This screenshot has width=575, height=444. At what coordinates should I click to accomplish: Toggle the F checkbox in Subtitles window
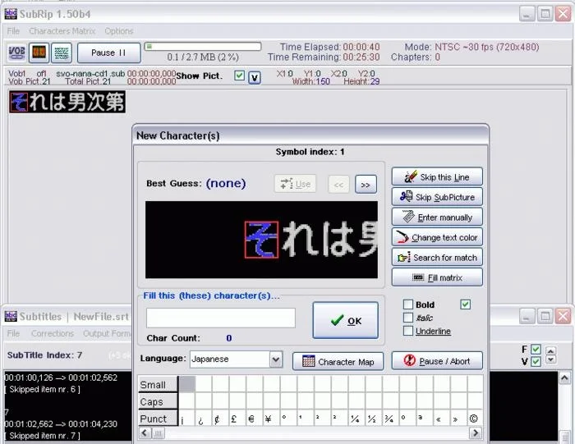536,349
